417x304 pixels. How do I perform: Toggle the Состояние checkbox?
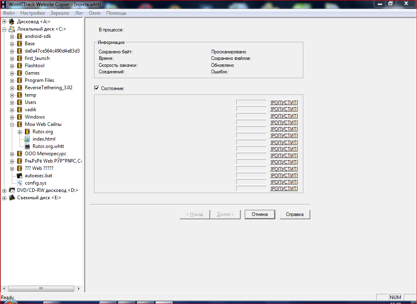coord(97,88)
